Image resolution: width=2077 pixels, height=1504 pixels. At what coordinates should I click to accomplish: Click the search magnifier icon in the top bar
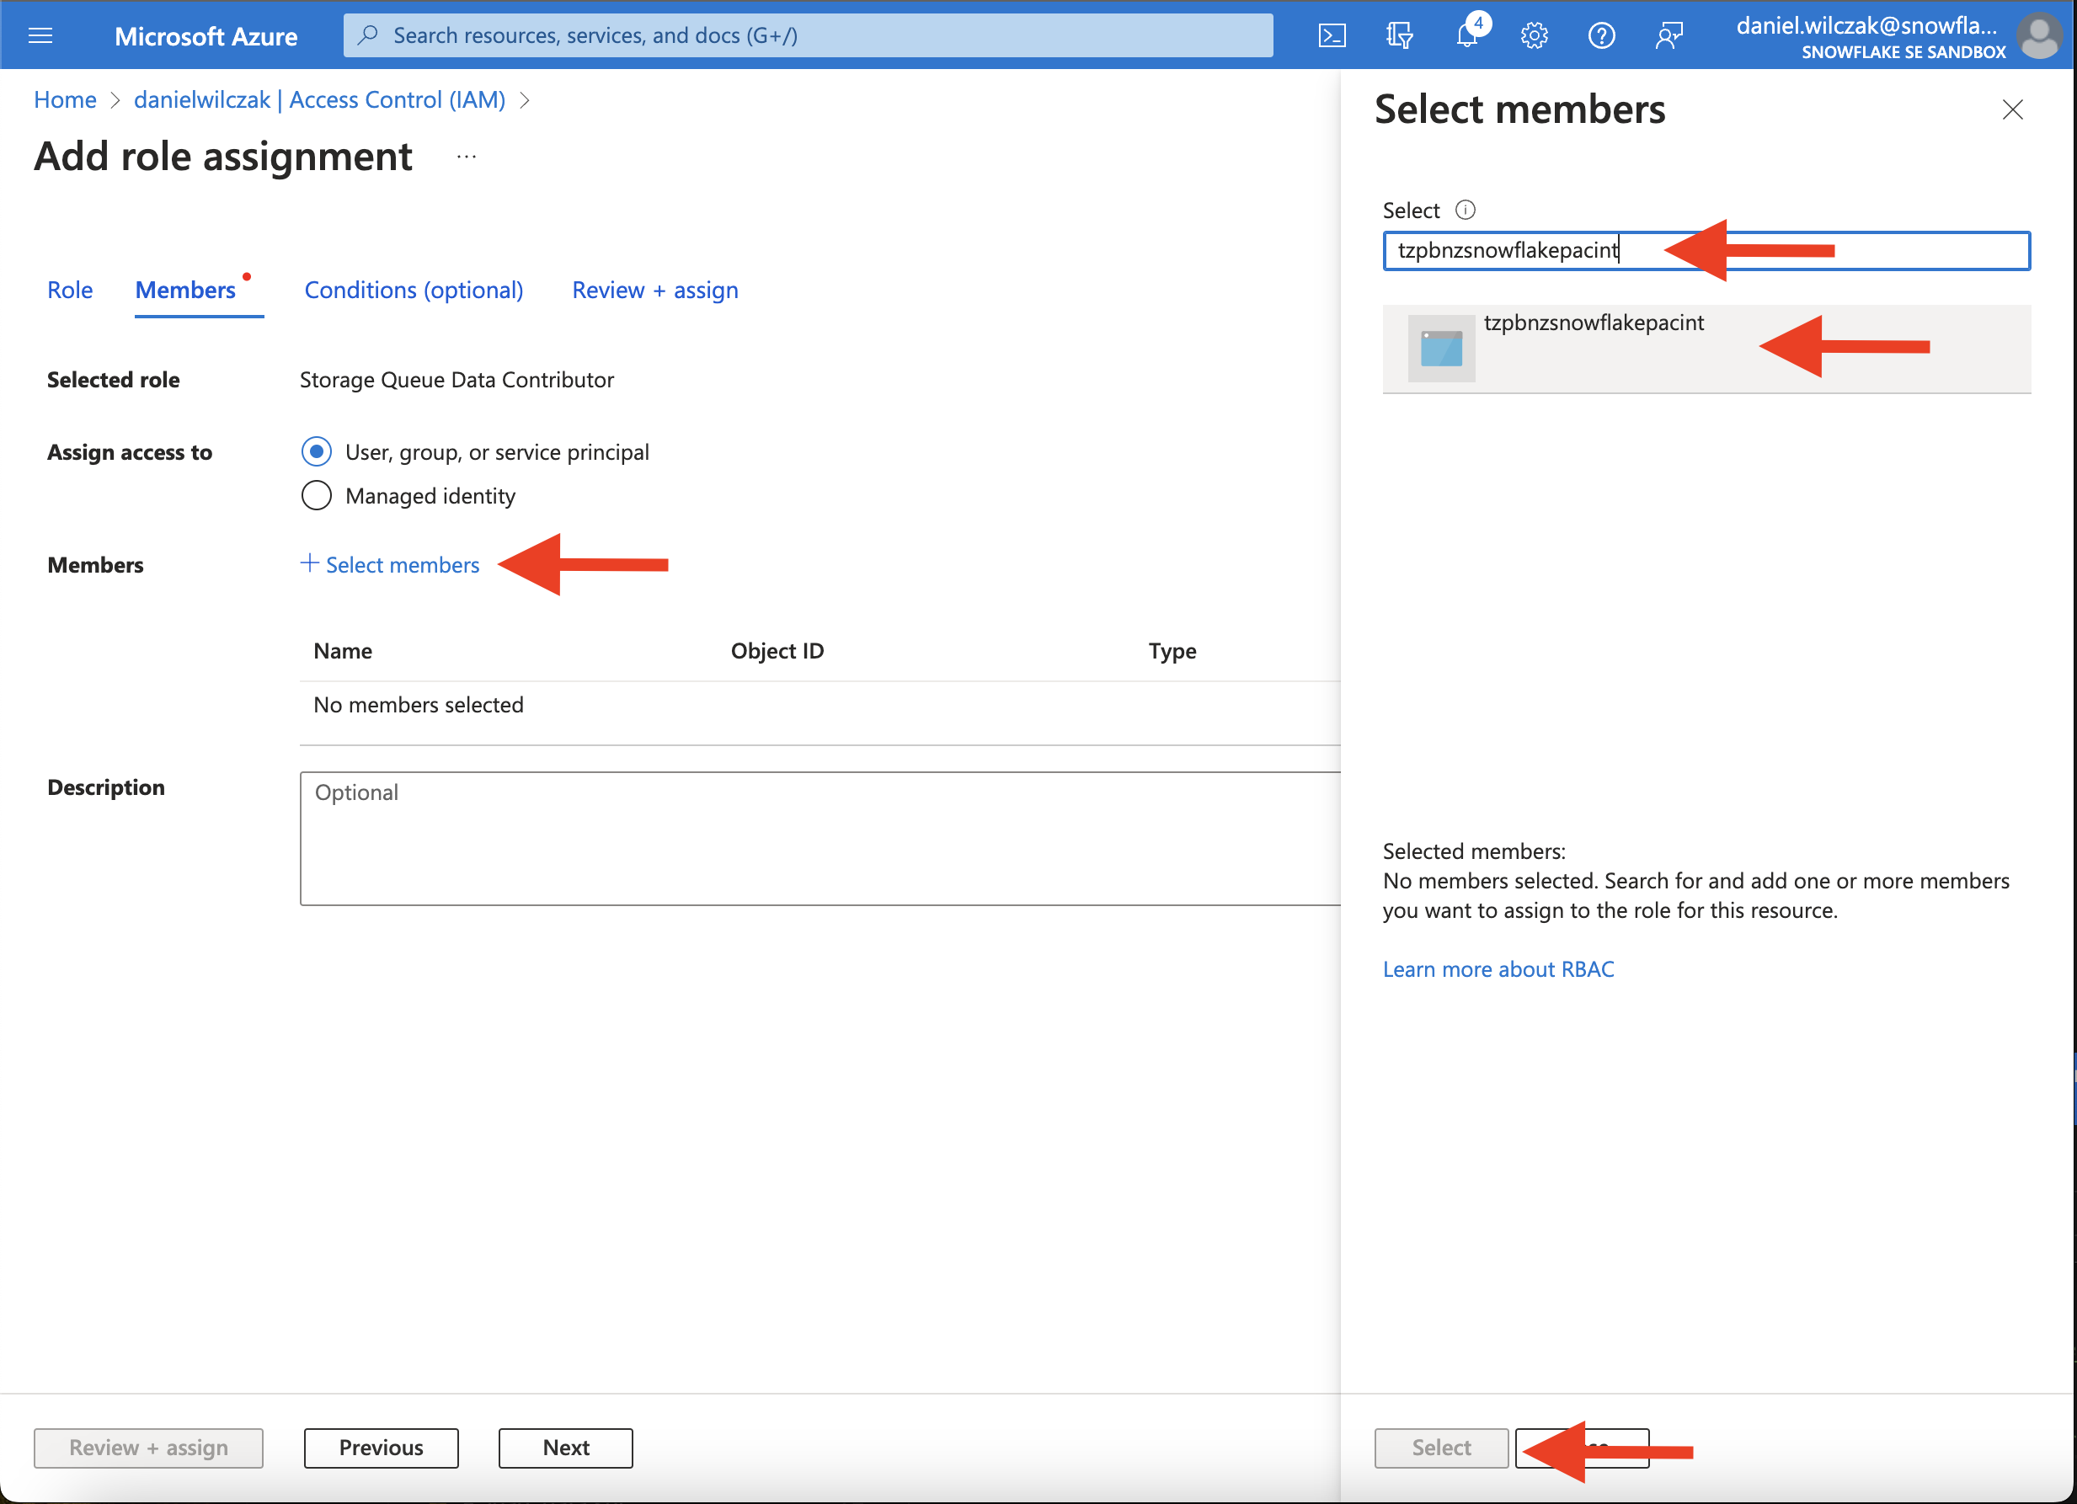(x=368, y=35)
